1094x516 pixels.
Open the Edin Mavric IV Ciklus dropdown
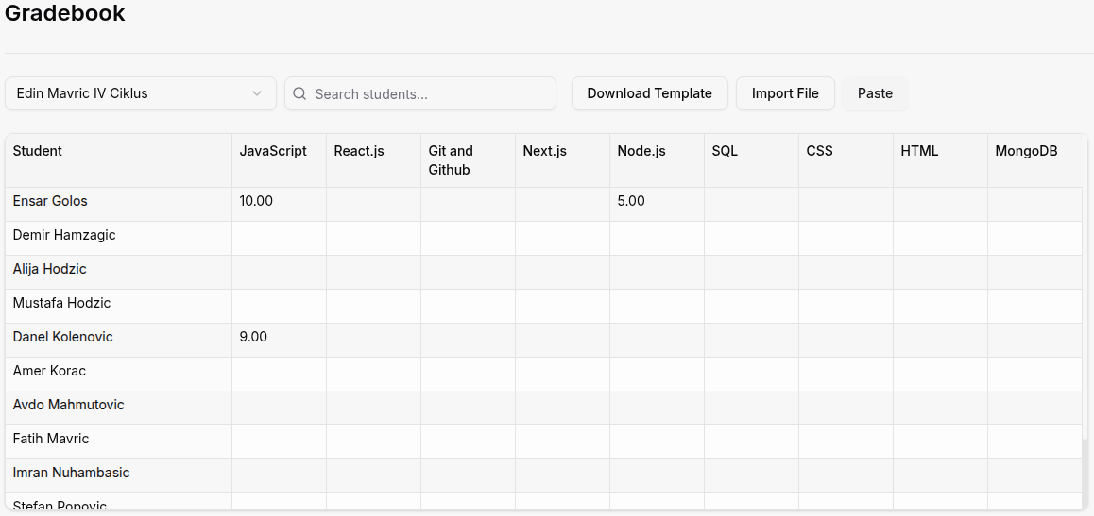click(x=140, y=93)
